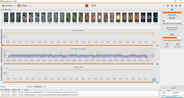
Task: Click the CPU usage (normalized) chart title
Action: pyautogui.click(x=78, y=49)
